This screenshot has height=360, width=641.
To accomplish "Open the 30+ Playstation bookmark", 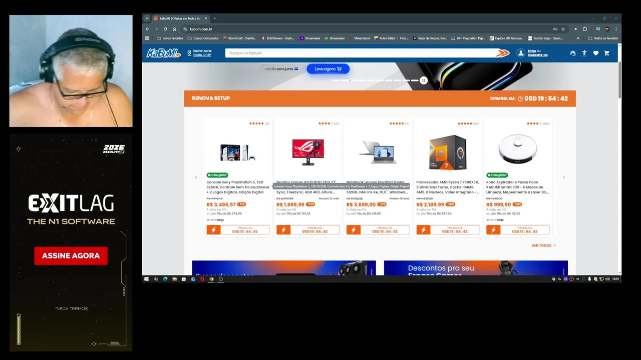I will (468, 38).
